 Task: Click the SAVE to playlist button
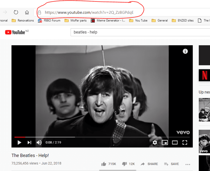pos(171,164)
